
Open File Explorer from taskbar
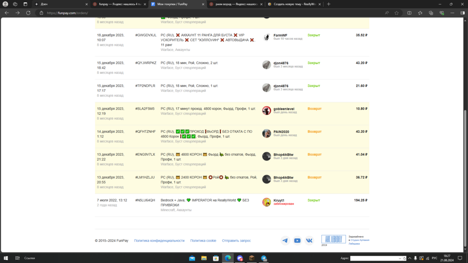pos(204,258)
